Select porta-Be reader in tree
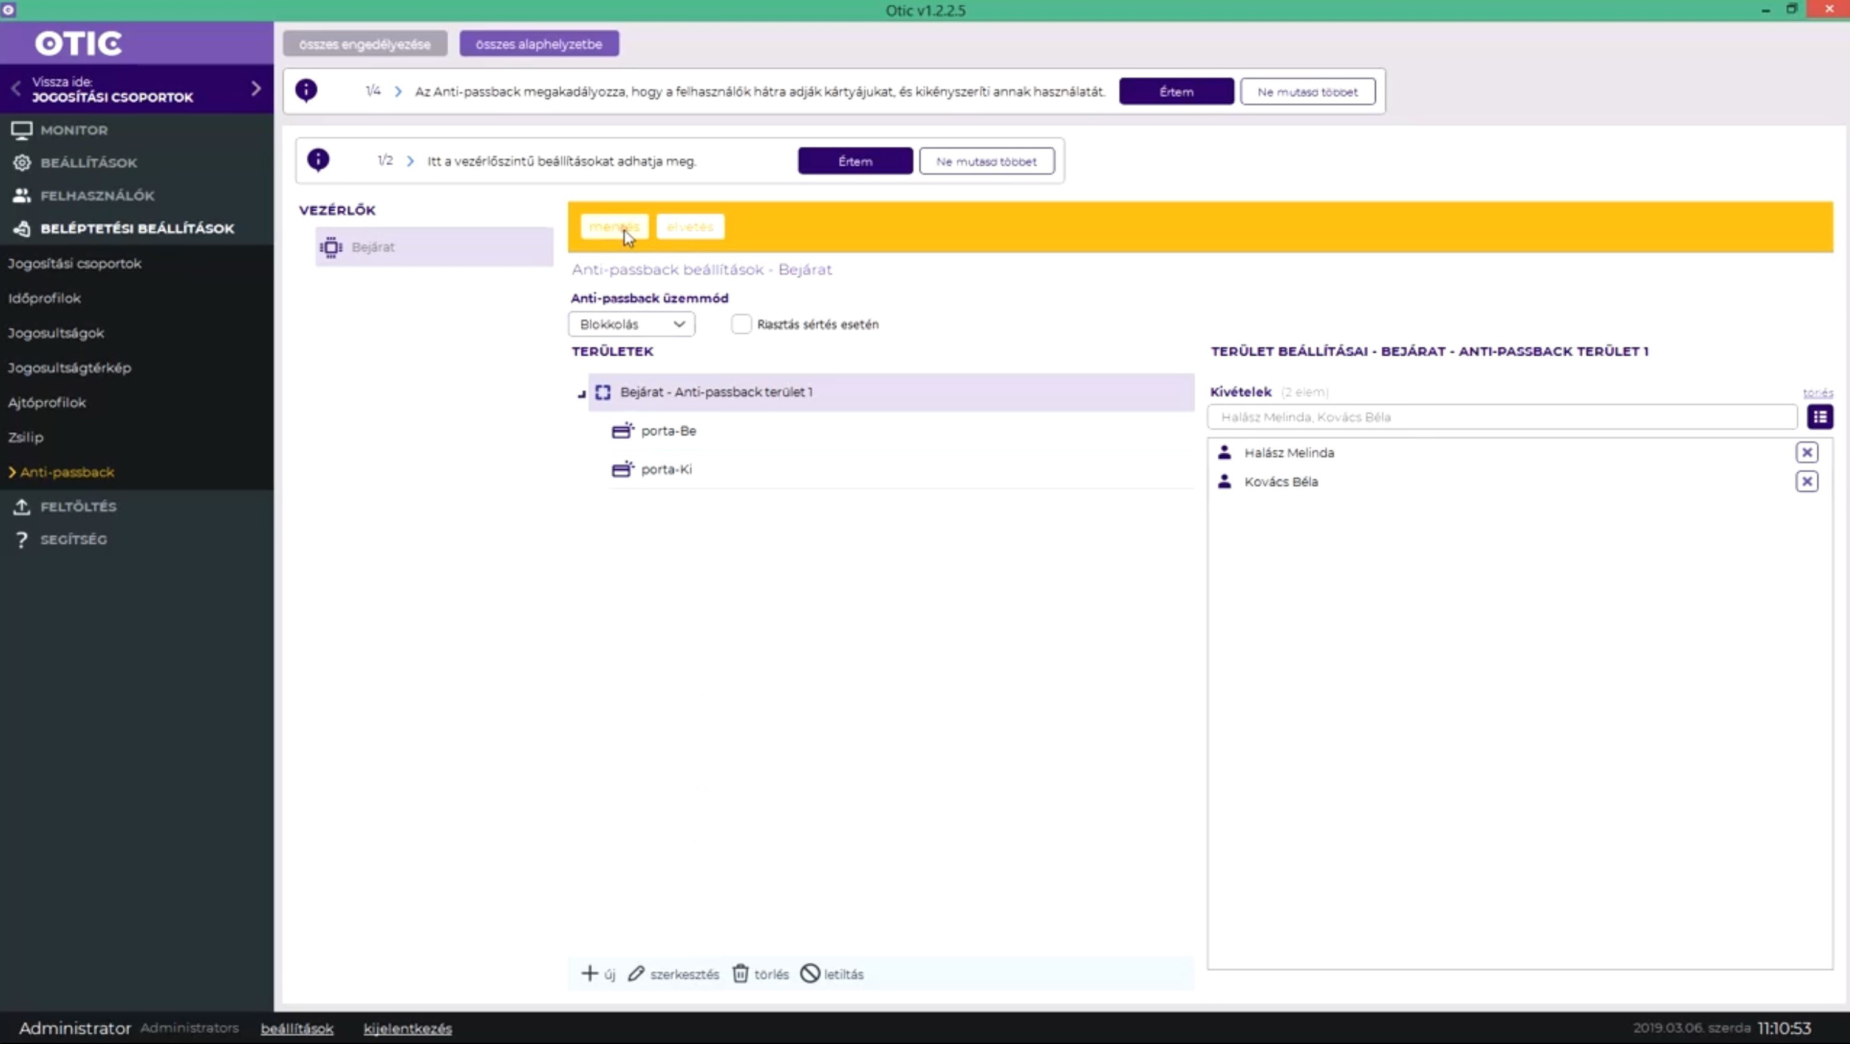Screen dimensions: 1850x1044 coord(668,430)
